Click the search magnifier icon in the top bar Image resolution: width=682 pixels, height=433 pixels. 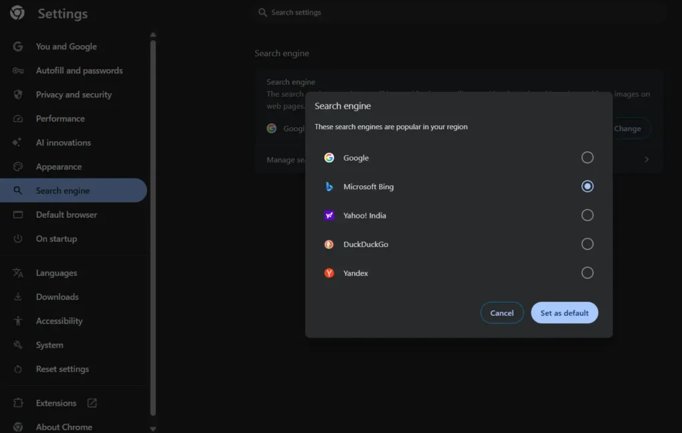pyautogui.click(x=262, y=12)
